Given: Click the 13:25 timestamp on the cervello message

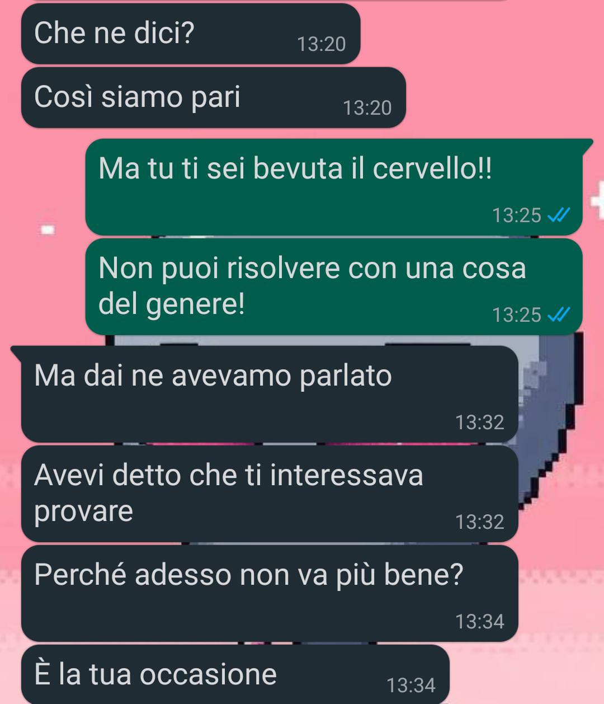Looking at the screenshot, I should tap(517, 215).
